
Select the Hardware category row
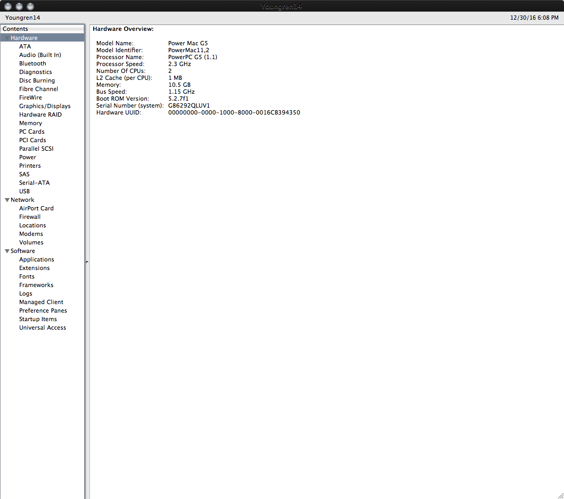pyautogui.click(x=43, y=38)
